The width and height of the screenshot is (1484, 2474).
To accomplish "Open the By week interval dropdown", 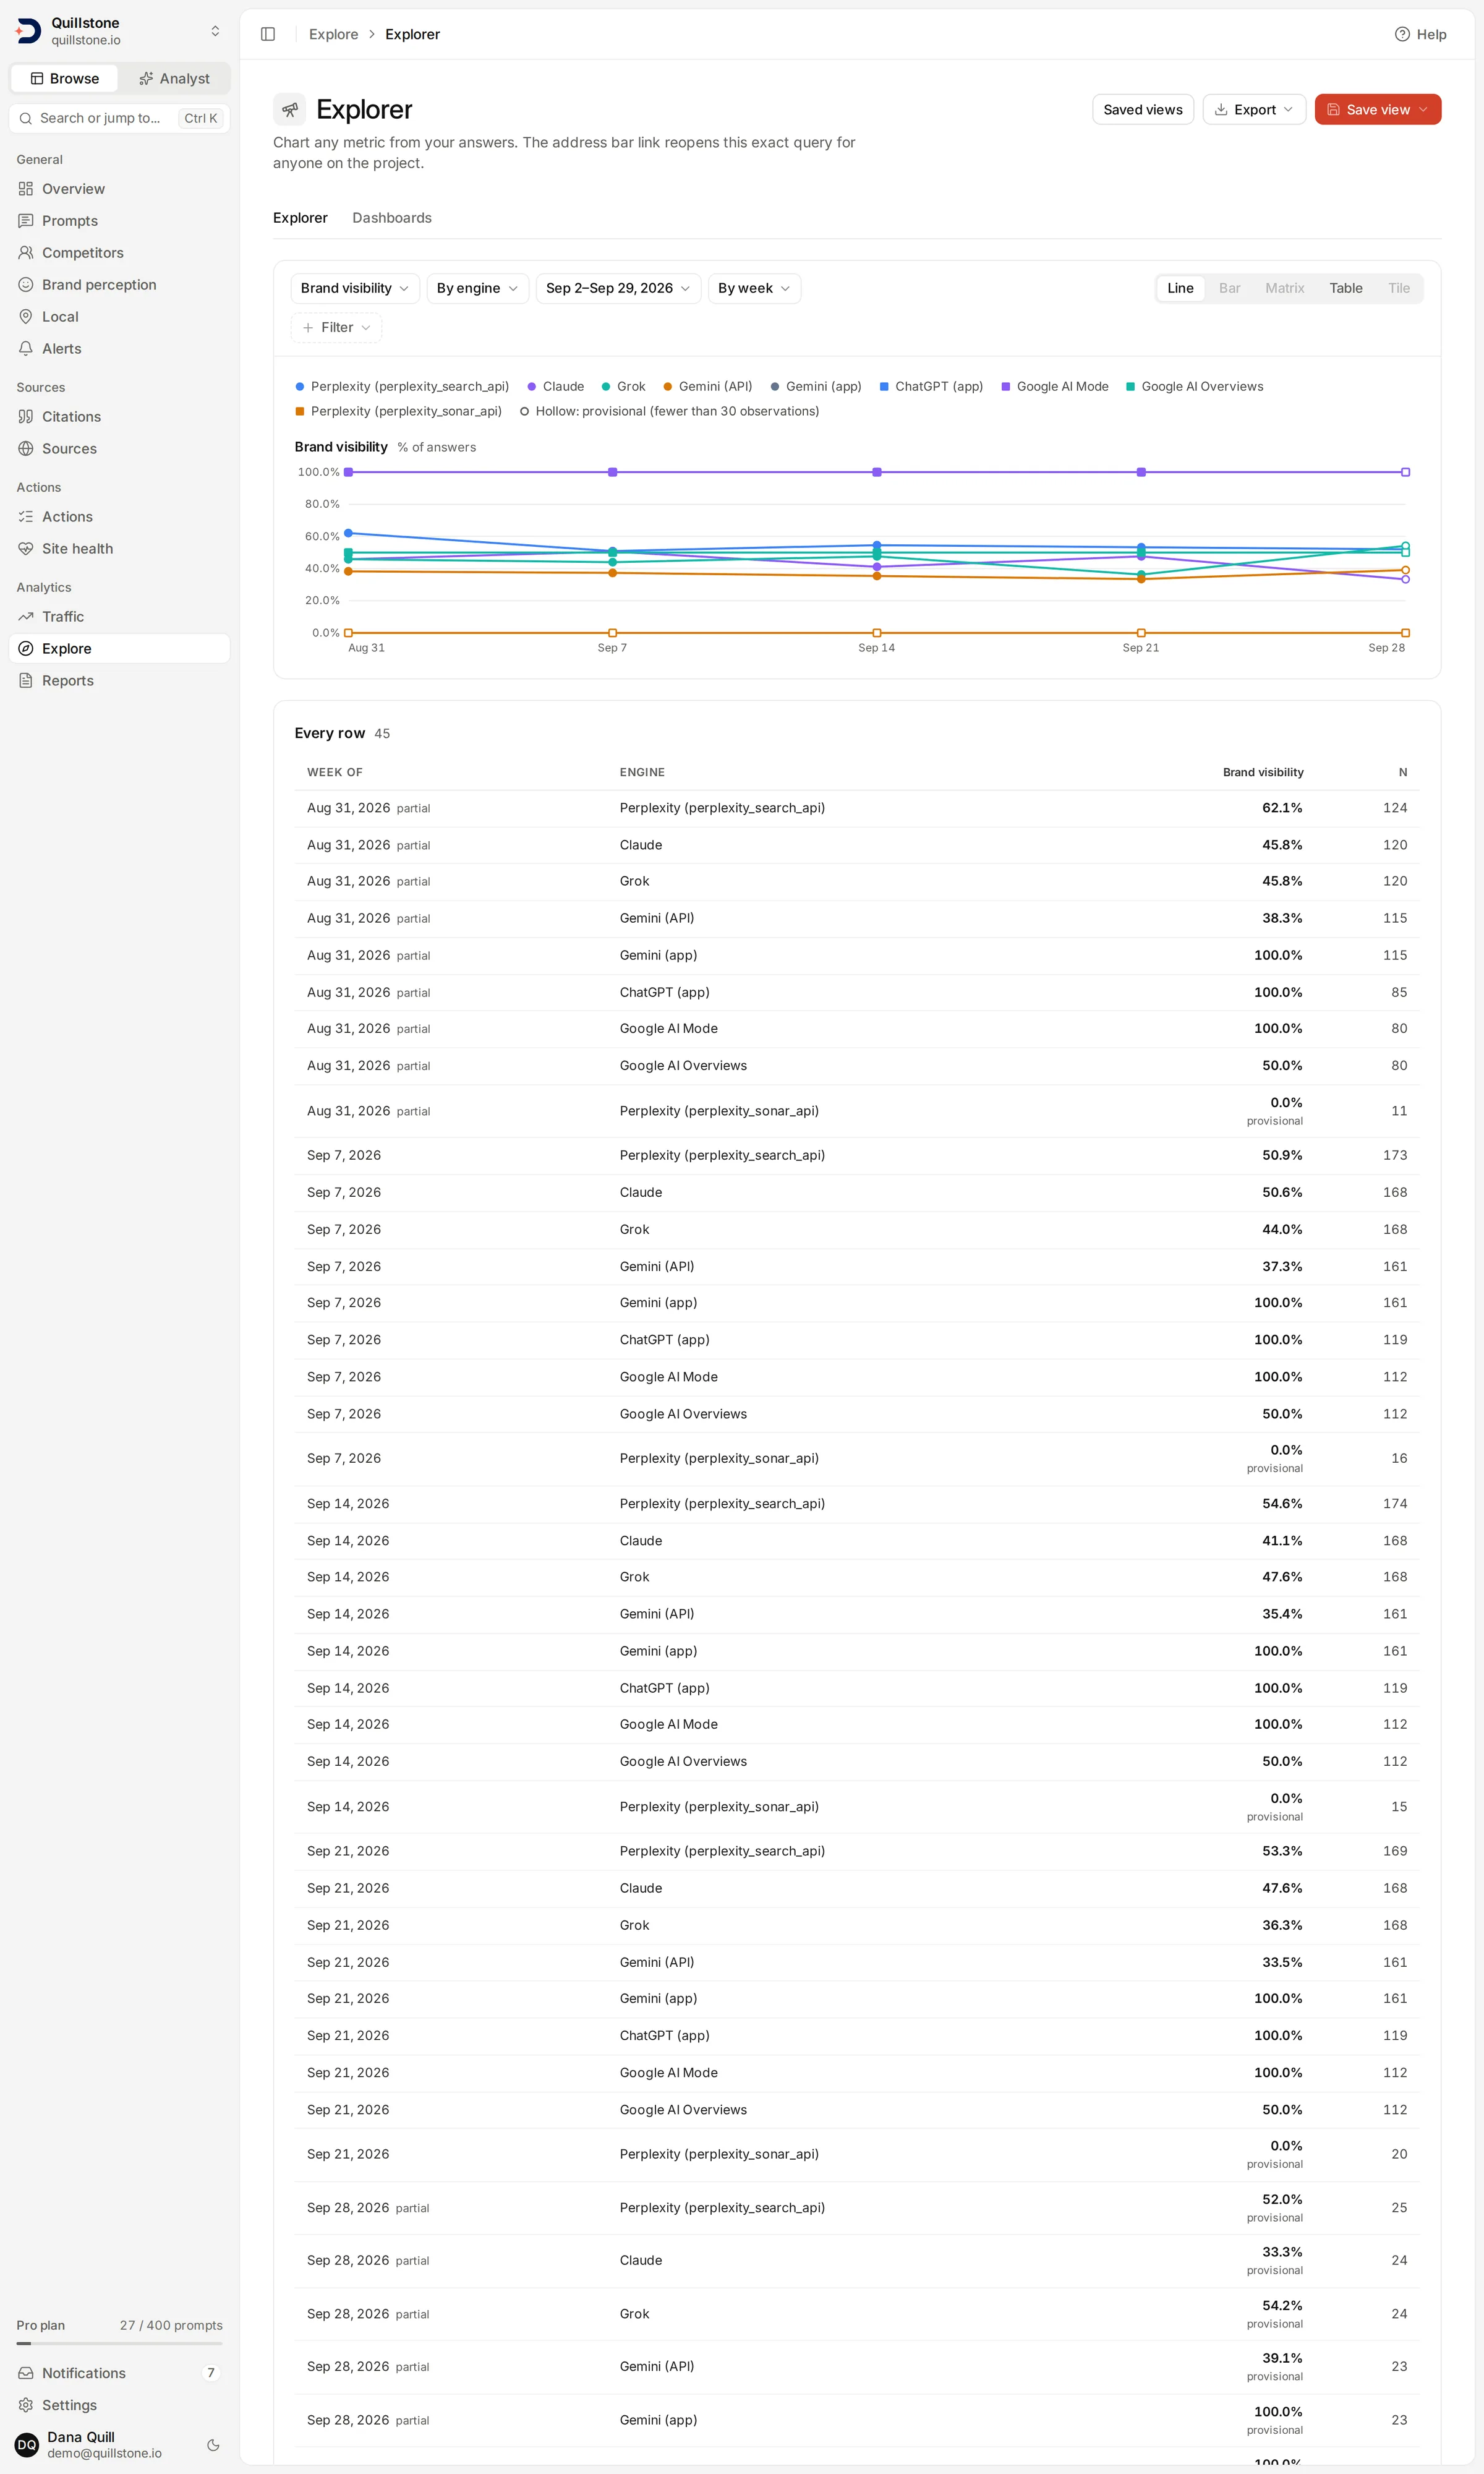I will (754, 288).
